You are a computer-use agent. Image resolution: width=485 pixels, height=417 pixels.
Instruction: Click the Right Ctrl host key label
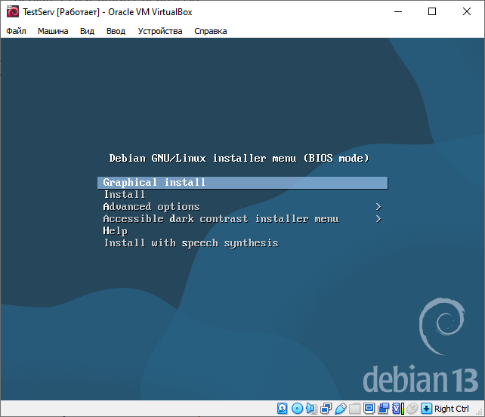point(451,409)
